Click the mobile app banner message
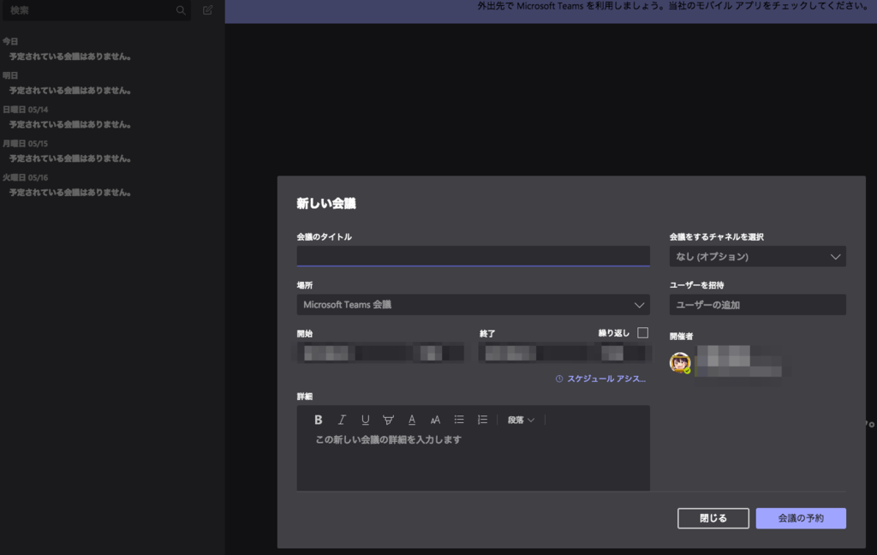The image size is (877, 555). tap(672, 6)
